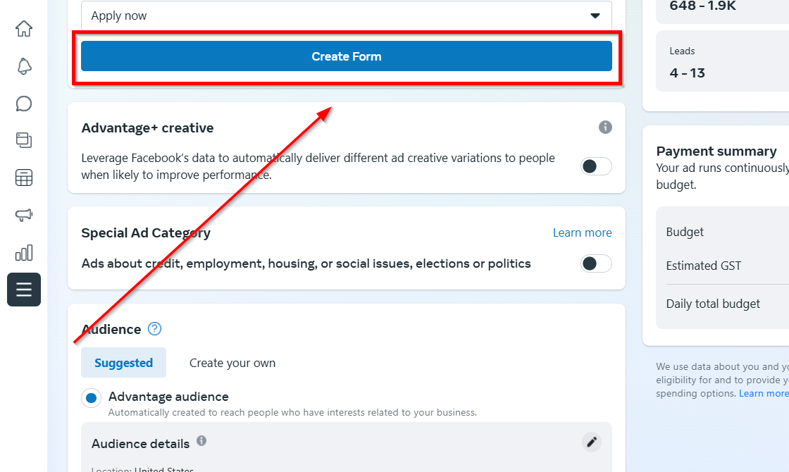Open the Planner calendar grid icon
The height and width of the screenshot is (472, 789).
(x=24, y=178)
